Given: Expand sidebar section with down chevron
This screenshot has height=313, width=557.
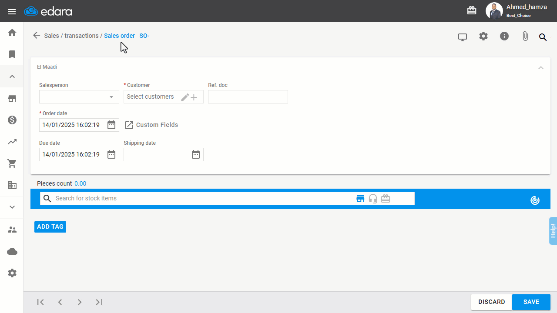Looking at the screenshot, I should tap(12, 207).
